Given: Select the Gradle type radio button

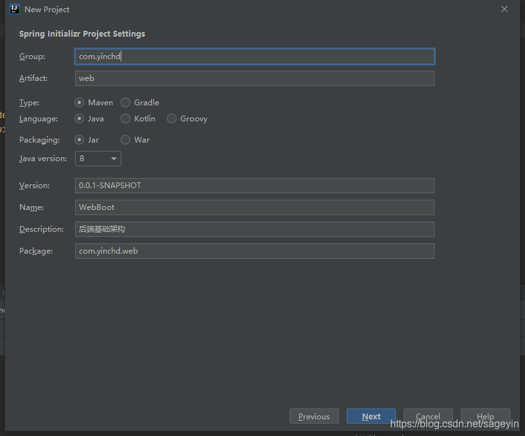Looking at the screenshot, I should (x=126, y=103).
